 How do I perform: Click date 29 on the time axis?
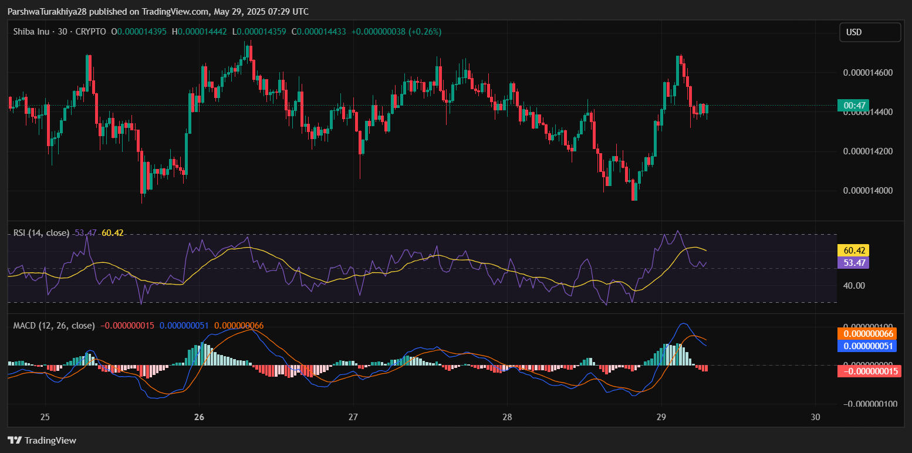(661, 417)
